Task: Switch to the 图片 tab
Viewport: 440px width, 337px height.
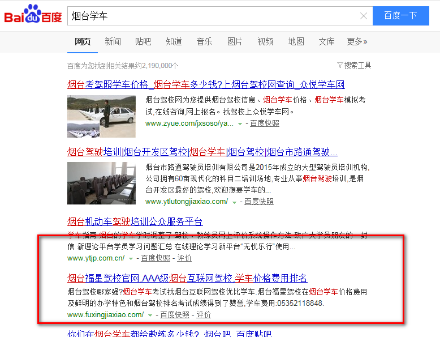Action: (x=235, y=41)
